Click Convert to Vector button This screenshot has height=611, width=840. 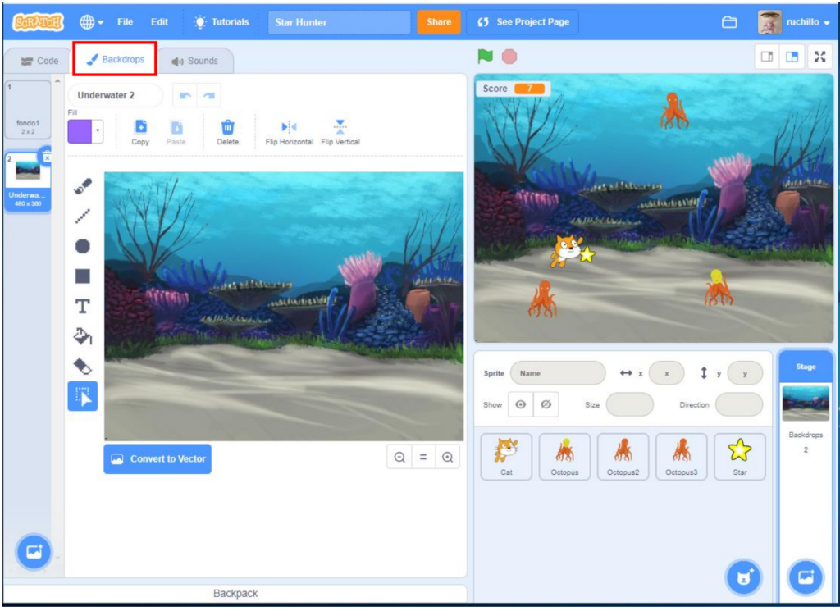[x=157, y=459]
